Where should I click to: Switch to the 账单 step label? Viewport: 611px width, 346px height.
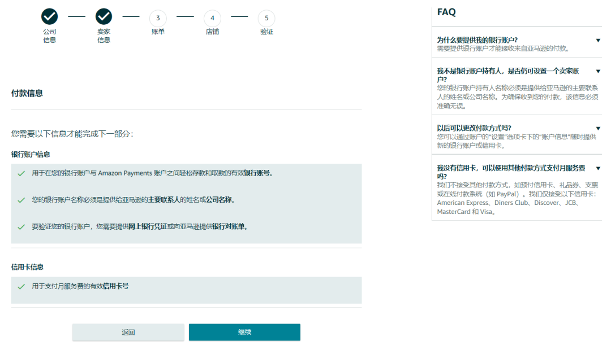tap(158, 31)
